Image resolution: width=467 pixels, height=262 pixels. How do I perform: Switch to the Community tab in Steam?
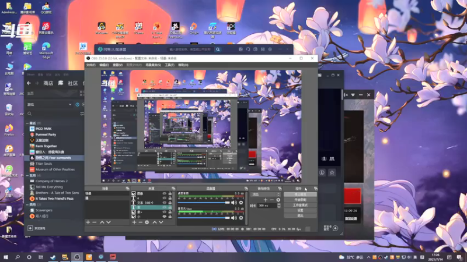tap(72, 83)
